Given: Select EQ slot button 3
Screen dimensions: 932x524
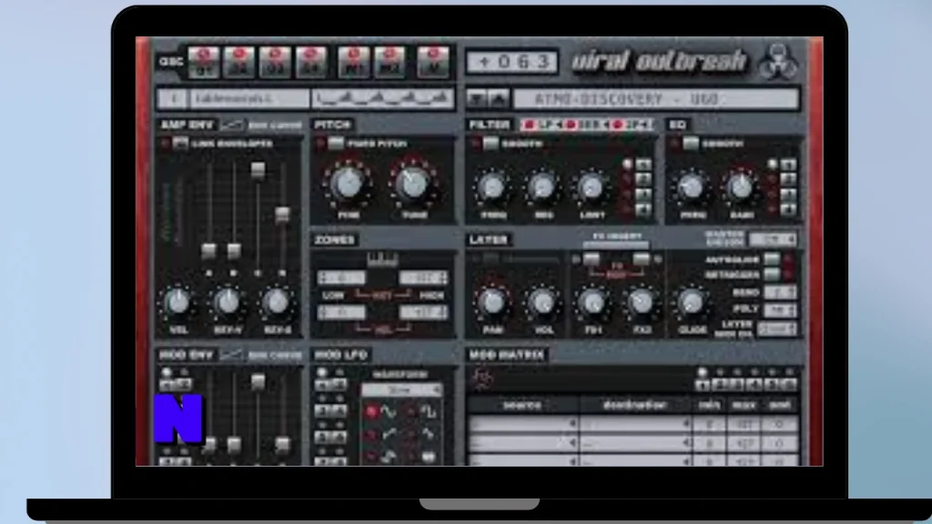Looking at the screenshot, I should [x=789, y=195].
